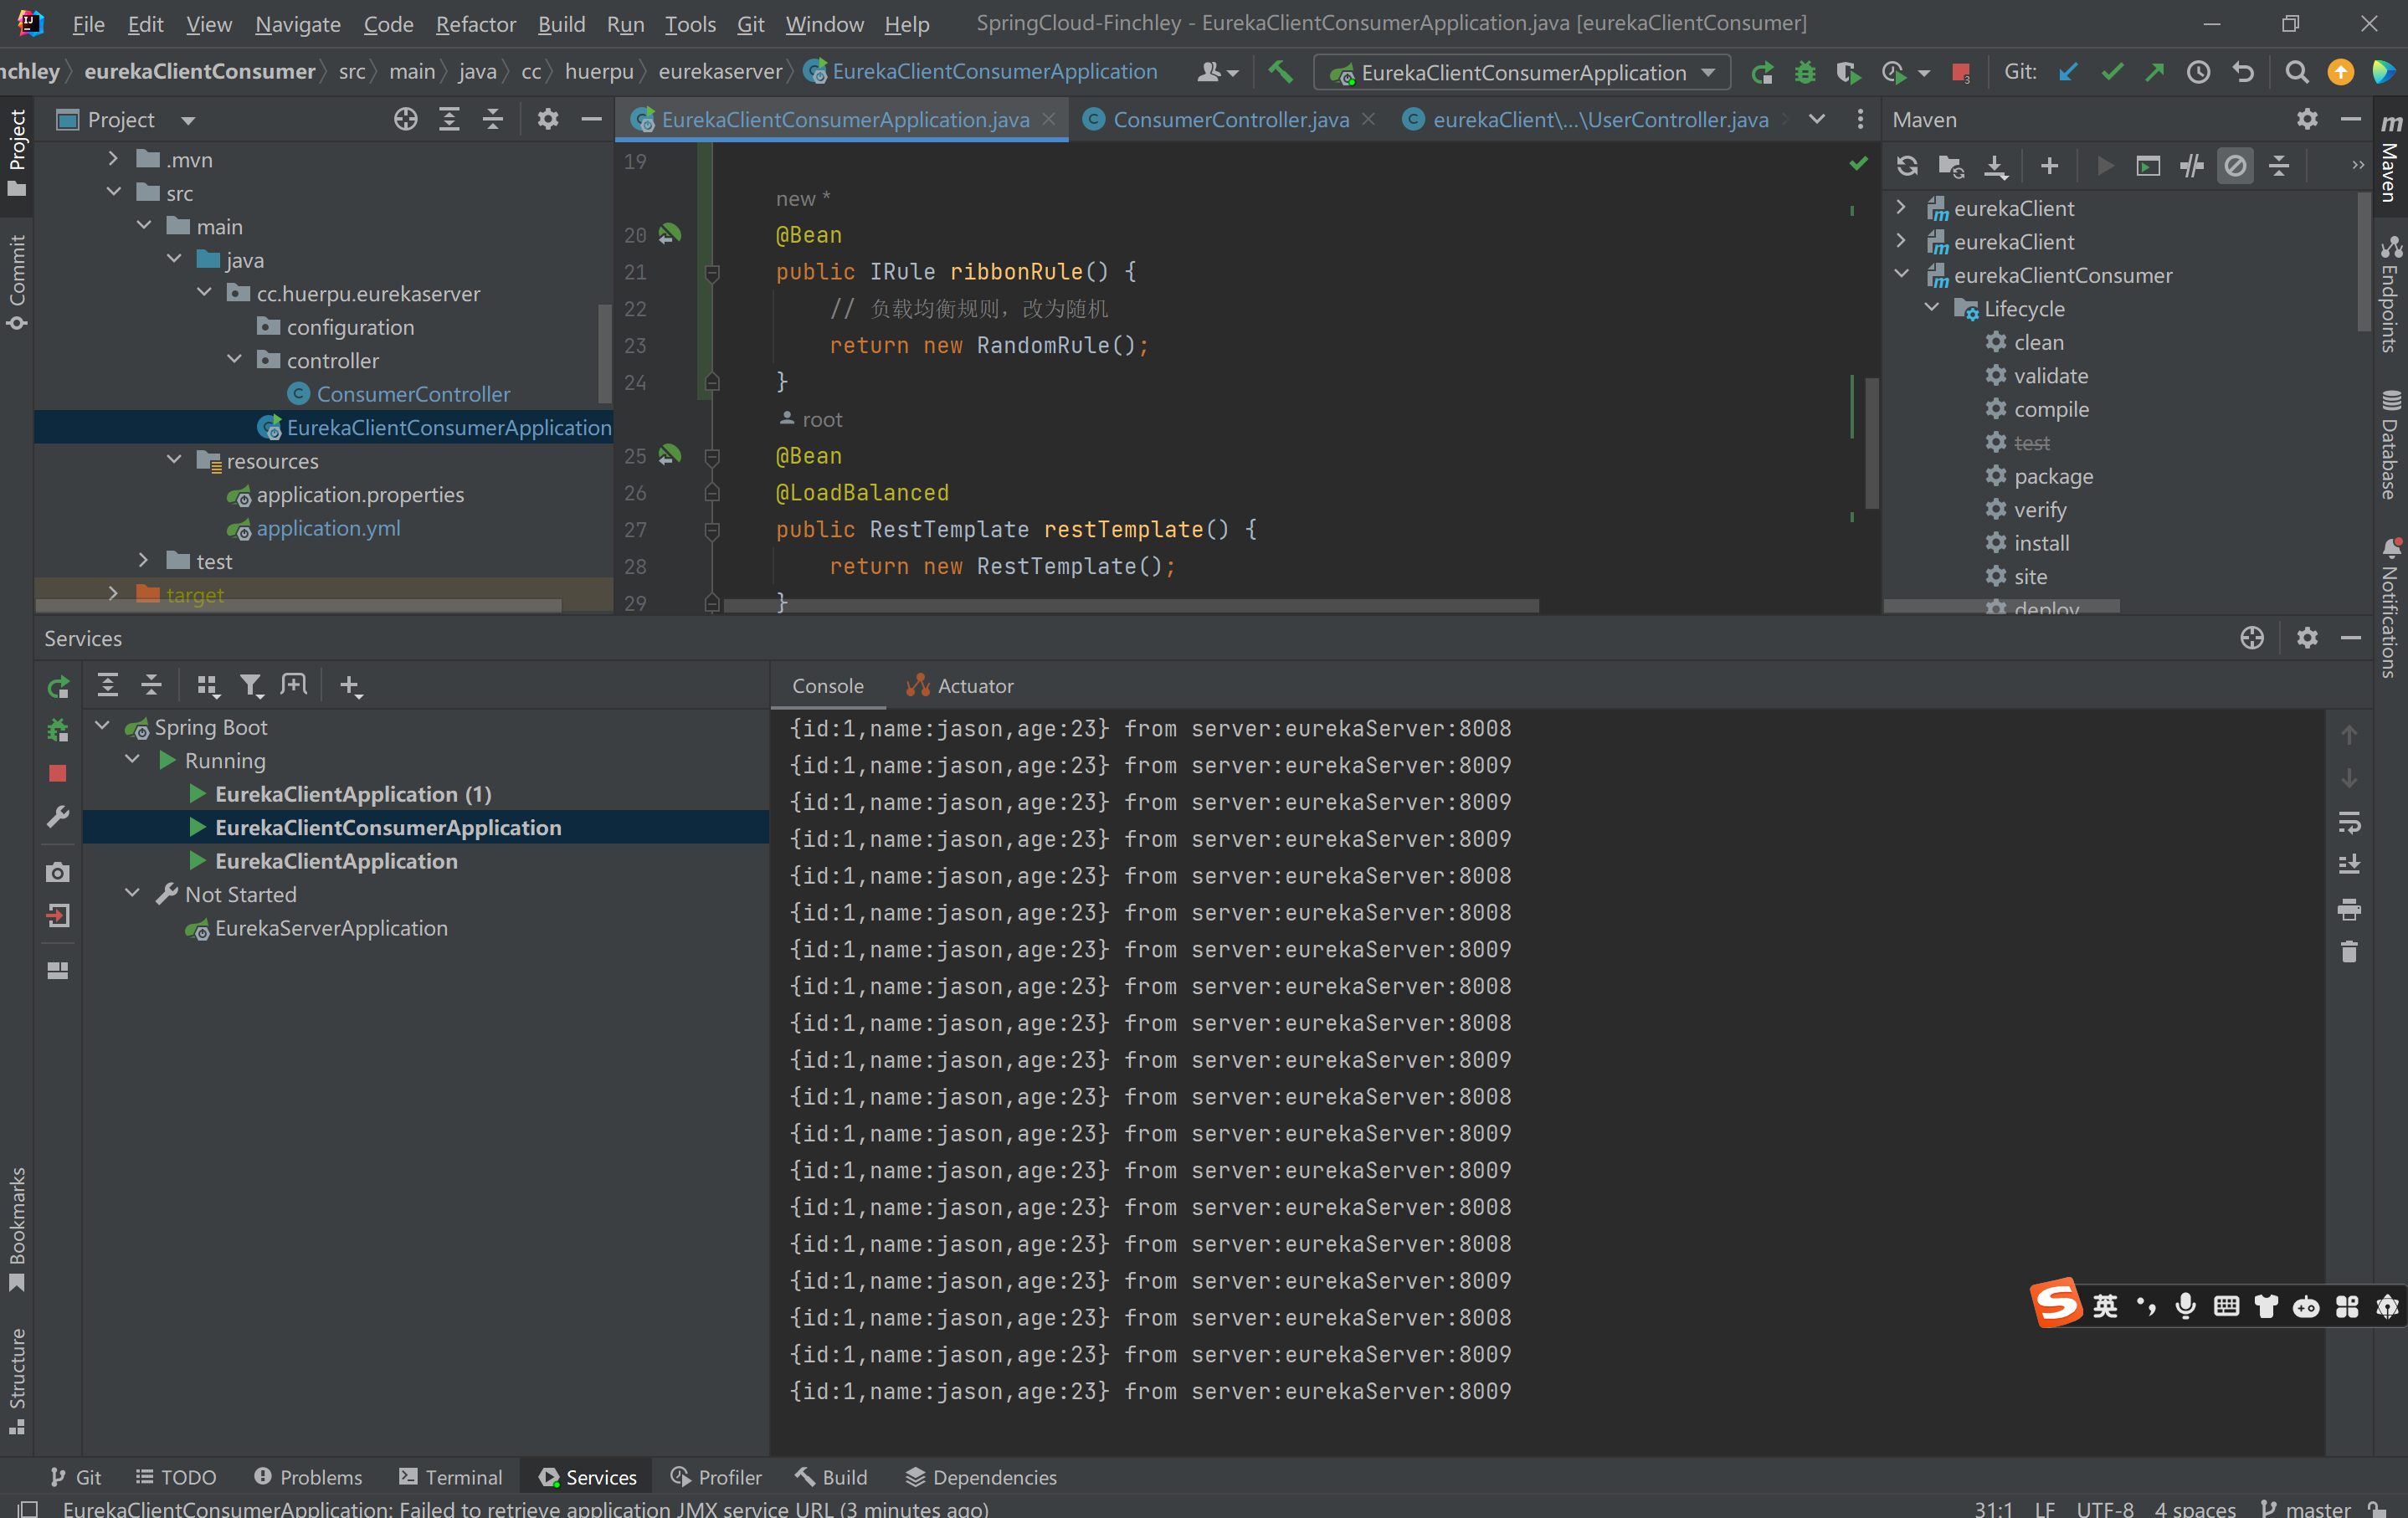Open Search Everywhere magnifier icon
The width and height of the screenshot is (2408, 1518).
[2297, 72]
